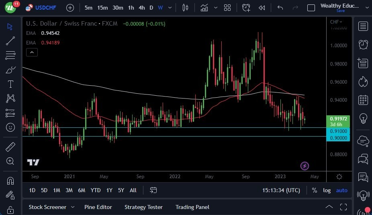Open the candlestick chart style icon
This screenshot has width=372, height=215.
coord(185,8)
